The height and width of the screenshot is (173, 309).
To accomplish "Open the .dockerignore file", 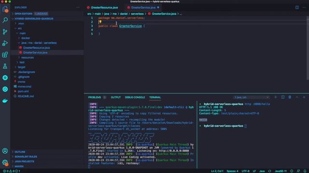I will 26,72.
